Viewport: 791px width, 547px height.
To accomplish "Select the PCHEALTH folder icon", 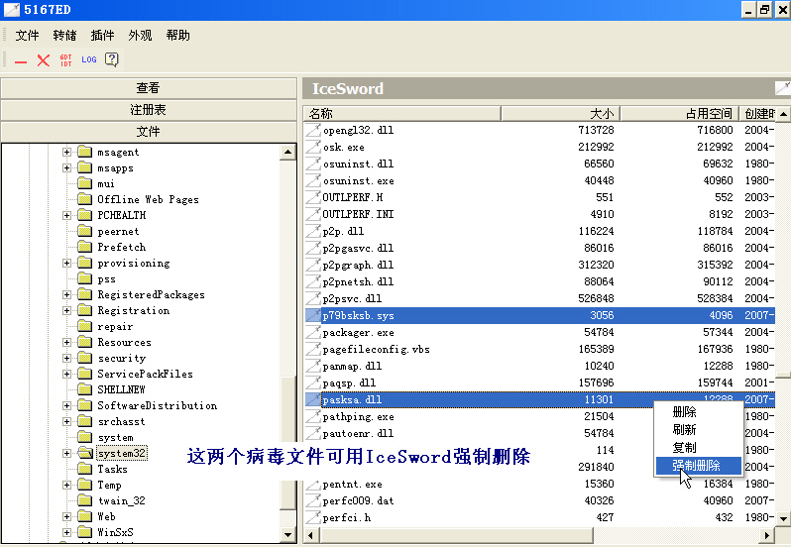I will (85, 215).
